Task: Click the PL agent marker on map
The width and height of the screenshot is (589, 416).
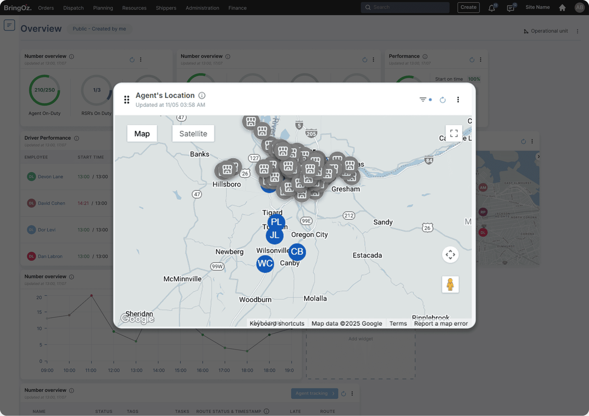Action: [276, 222]
